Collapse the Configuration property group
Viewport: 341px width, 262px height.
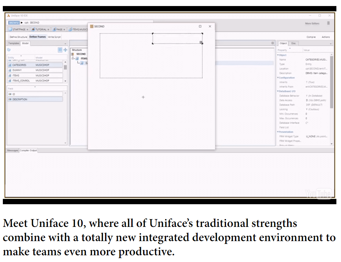point(278,78)
